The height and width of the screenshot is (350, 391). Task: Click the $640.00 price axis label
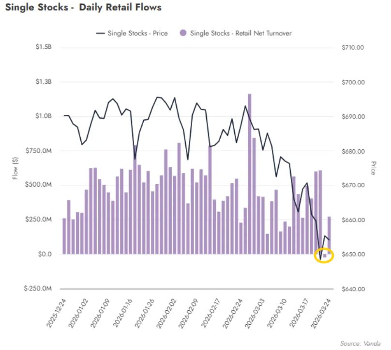[352, 289]
